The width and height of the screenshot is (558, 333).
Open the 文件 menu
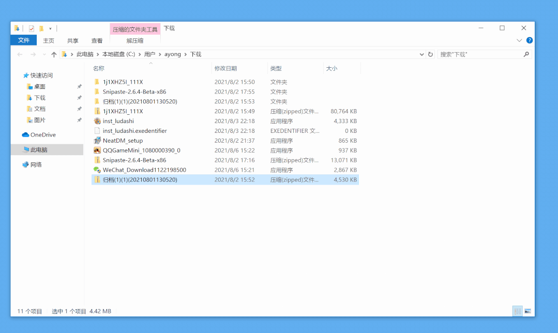point(24,40)
